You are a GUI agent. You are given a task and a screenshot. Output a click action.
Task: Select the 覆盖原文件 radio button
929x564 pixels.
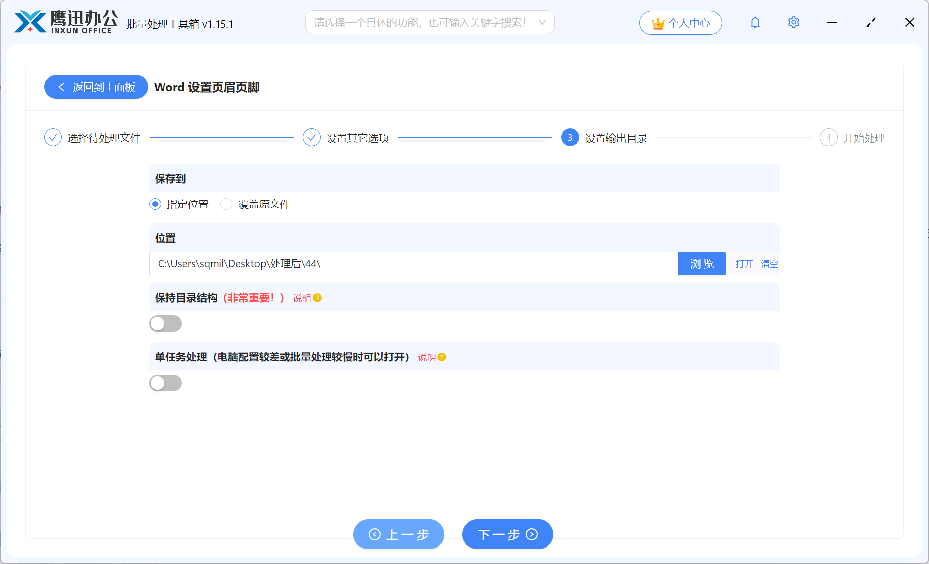pyautogui.click(x=226, y=204)
